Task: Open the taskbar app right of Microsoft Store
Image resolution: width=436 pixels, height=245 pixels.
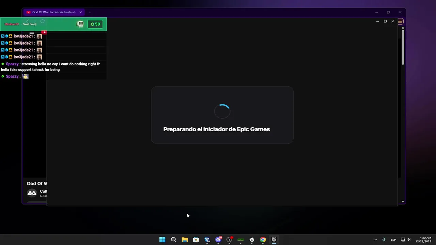Action: tap(207, 240)
